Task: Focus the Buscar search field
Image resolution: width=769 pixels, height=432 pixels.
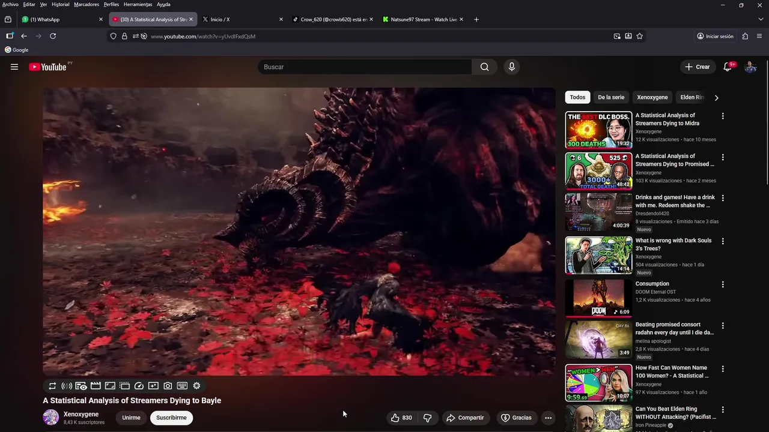Action: [x=365, y=67]
